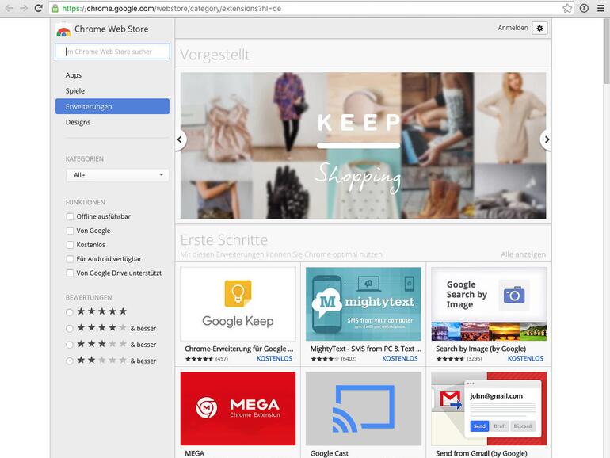The image size is (610, 458).
Task: Click KOSTENLOS on Google Keep card
Action: 274,358
